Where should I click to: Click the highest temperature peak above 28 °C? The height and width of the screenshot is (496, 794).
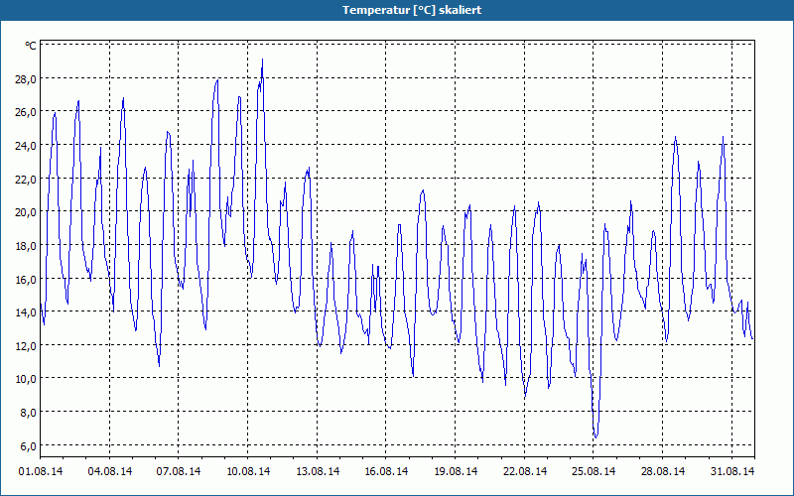tap(262, 60)
